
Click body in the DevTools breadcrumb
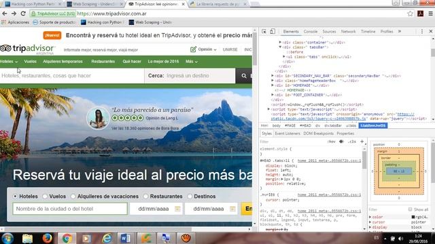tap(277, 125)
